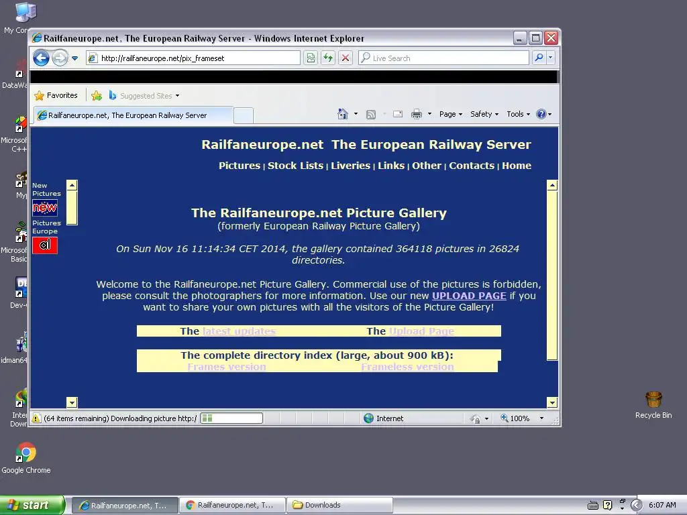The width and height of the screenshot is (687, 515).
Task: Open Home button dropdown arrow
Action: [356, 114]
